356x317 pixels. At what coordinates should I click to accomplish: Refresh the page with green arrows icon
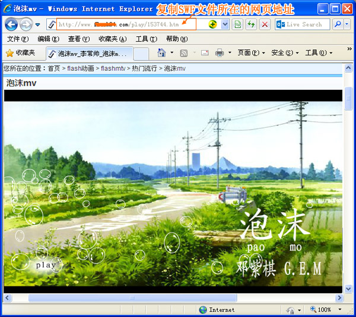coord(251,24)
